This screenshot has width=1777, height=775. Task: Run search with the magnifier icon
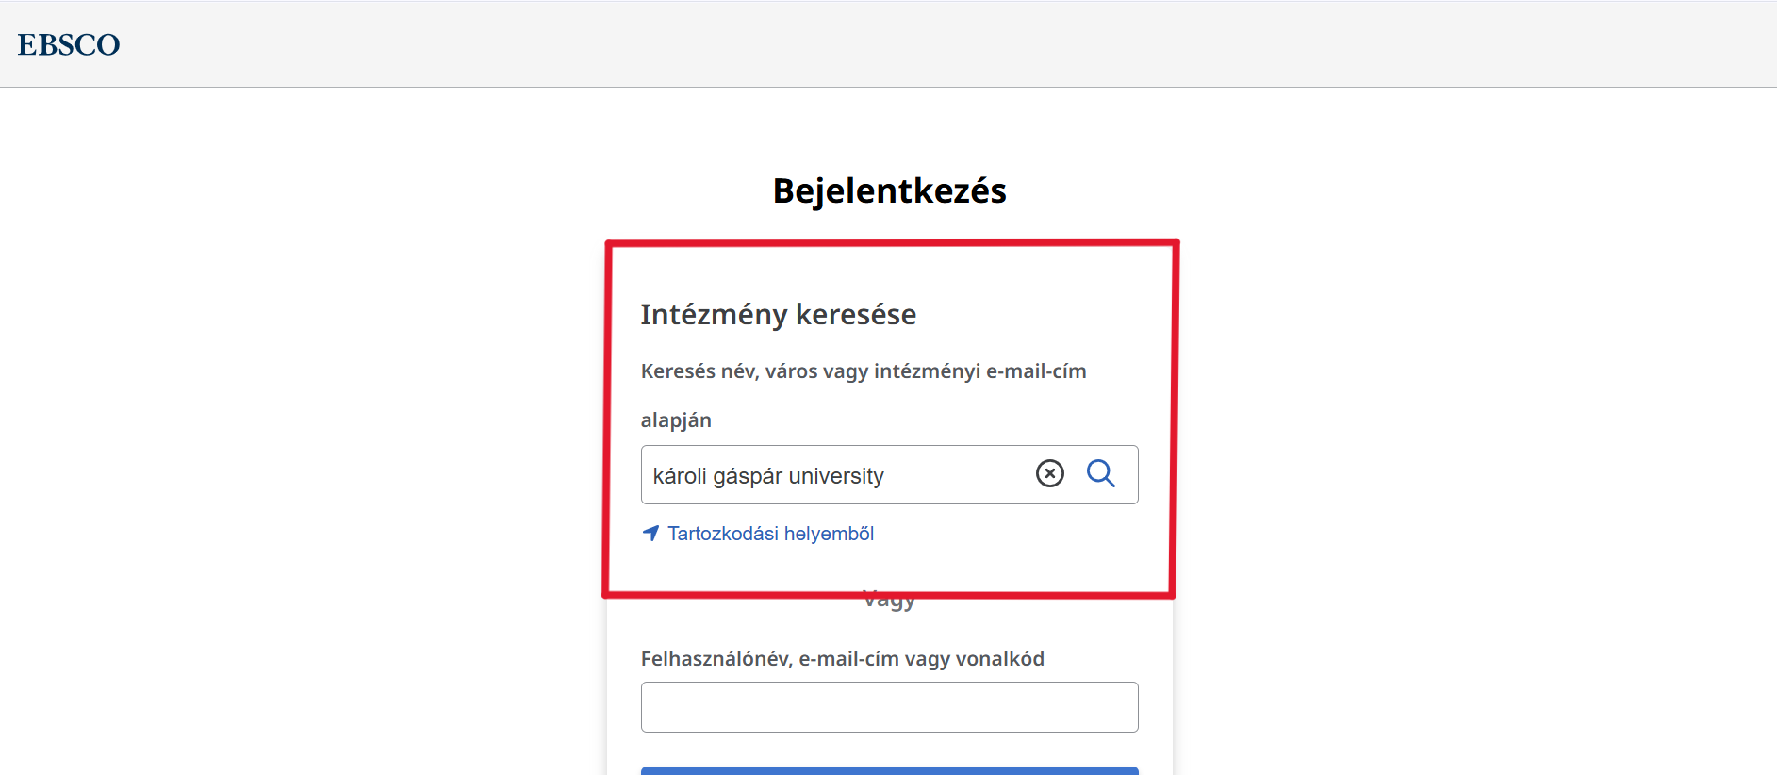click(1100, 473)
